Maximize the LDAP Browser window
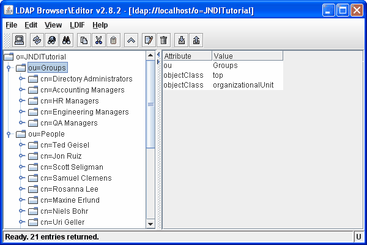 click(343, 10)
